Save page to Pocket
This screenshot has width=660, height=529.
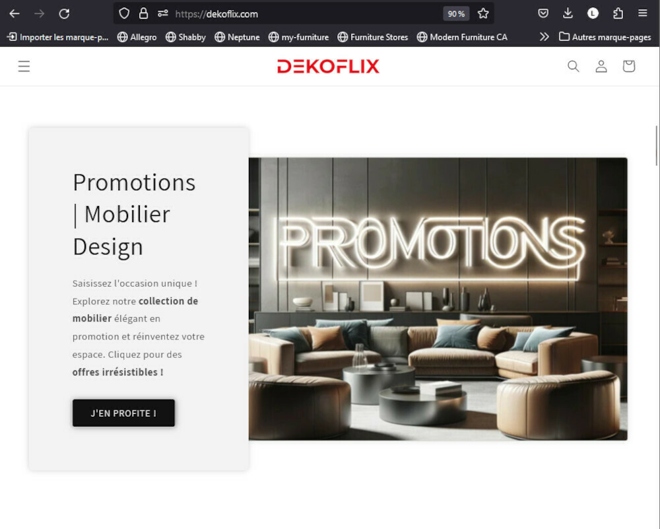coord(543,13)
